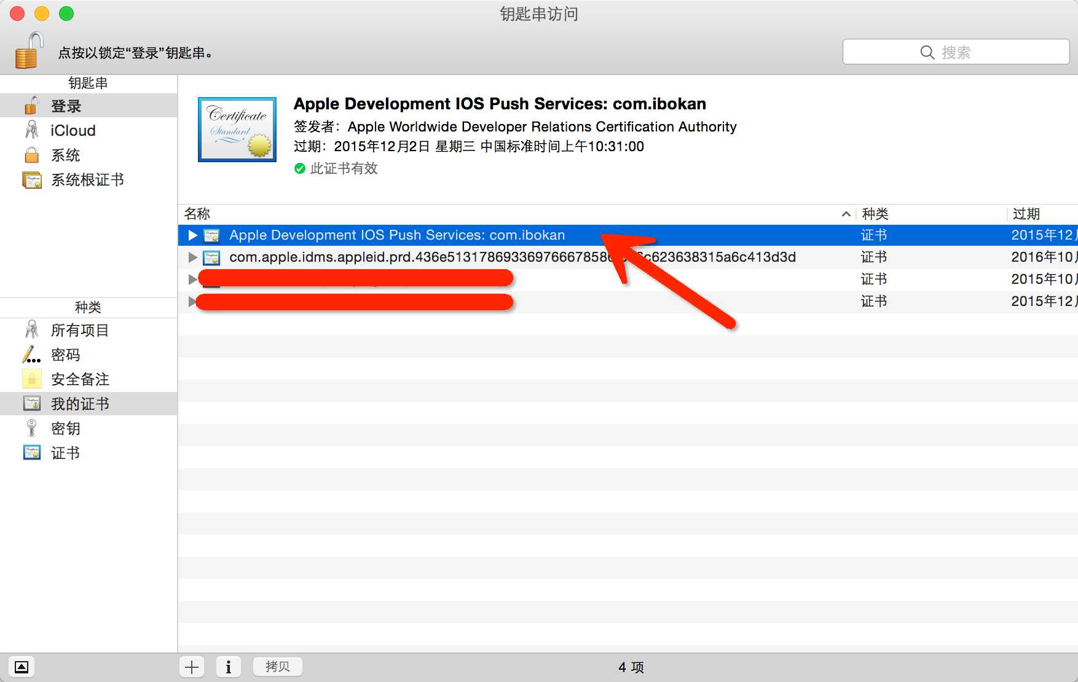Select the com.apple.idms.appleid.prd certificate name
Viewport: 1078px width, 682px height.
(x=513, y=257)
